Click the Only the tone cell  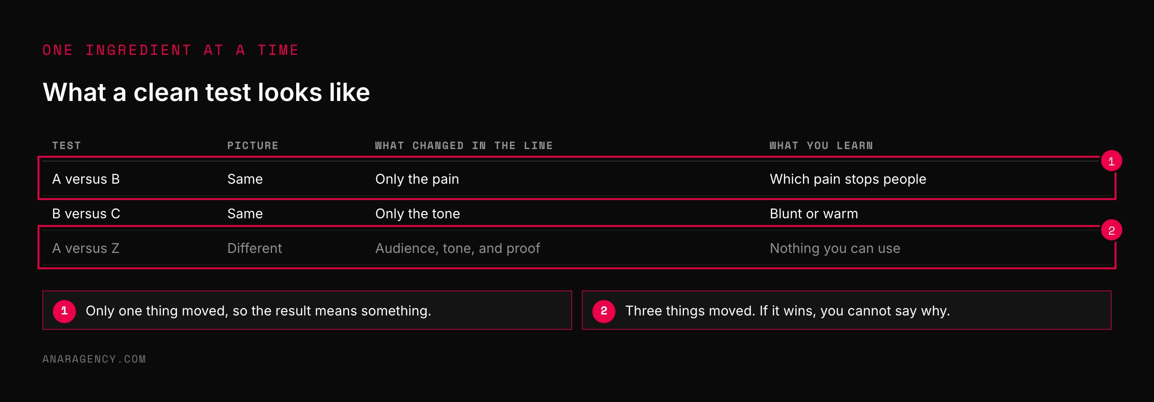(417, 214)
